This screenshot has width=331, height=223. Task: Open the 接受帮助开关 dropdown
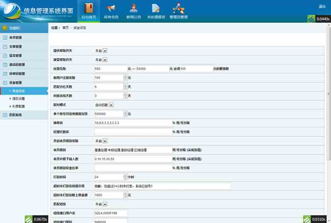(x=105, y=60)
